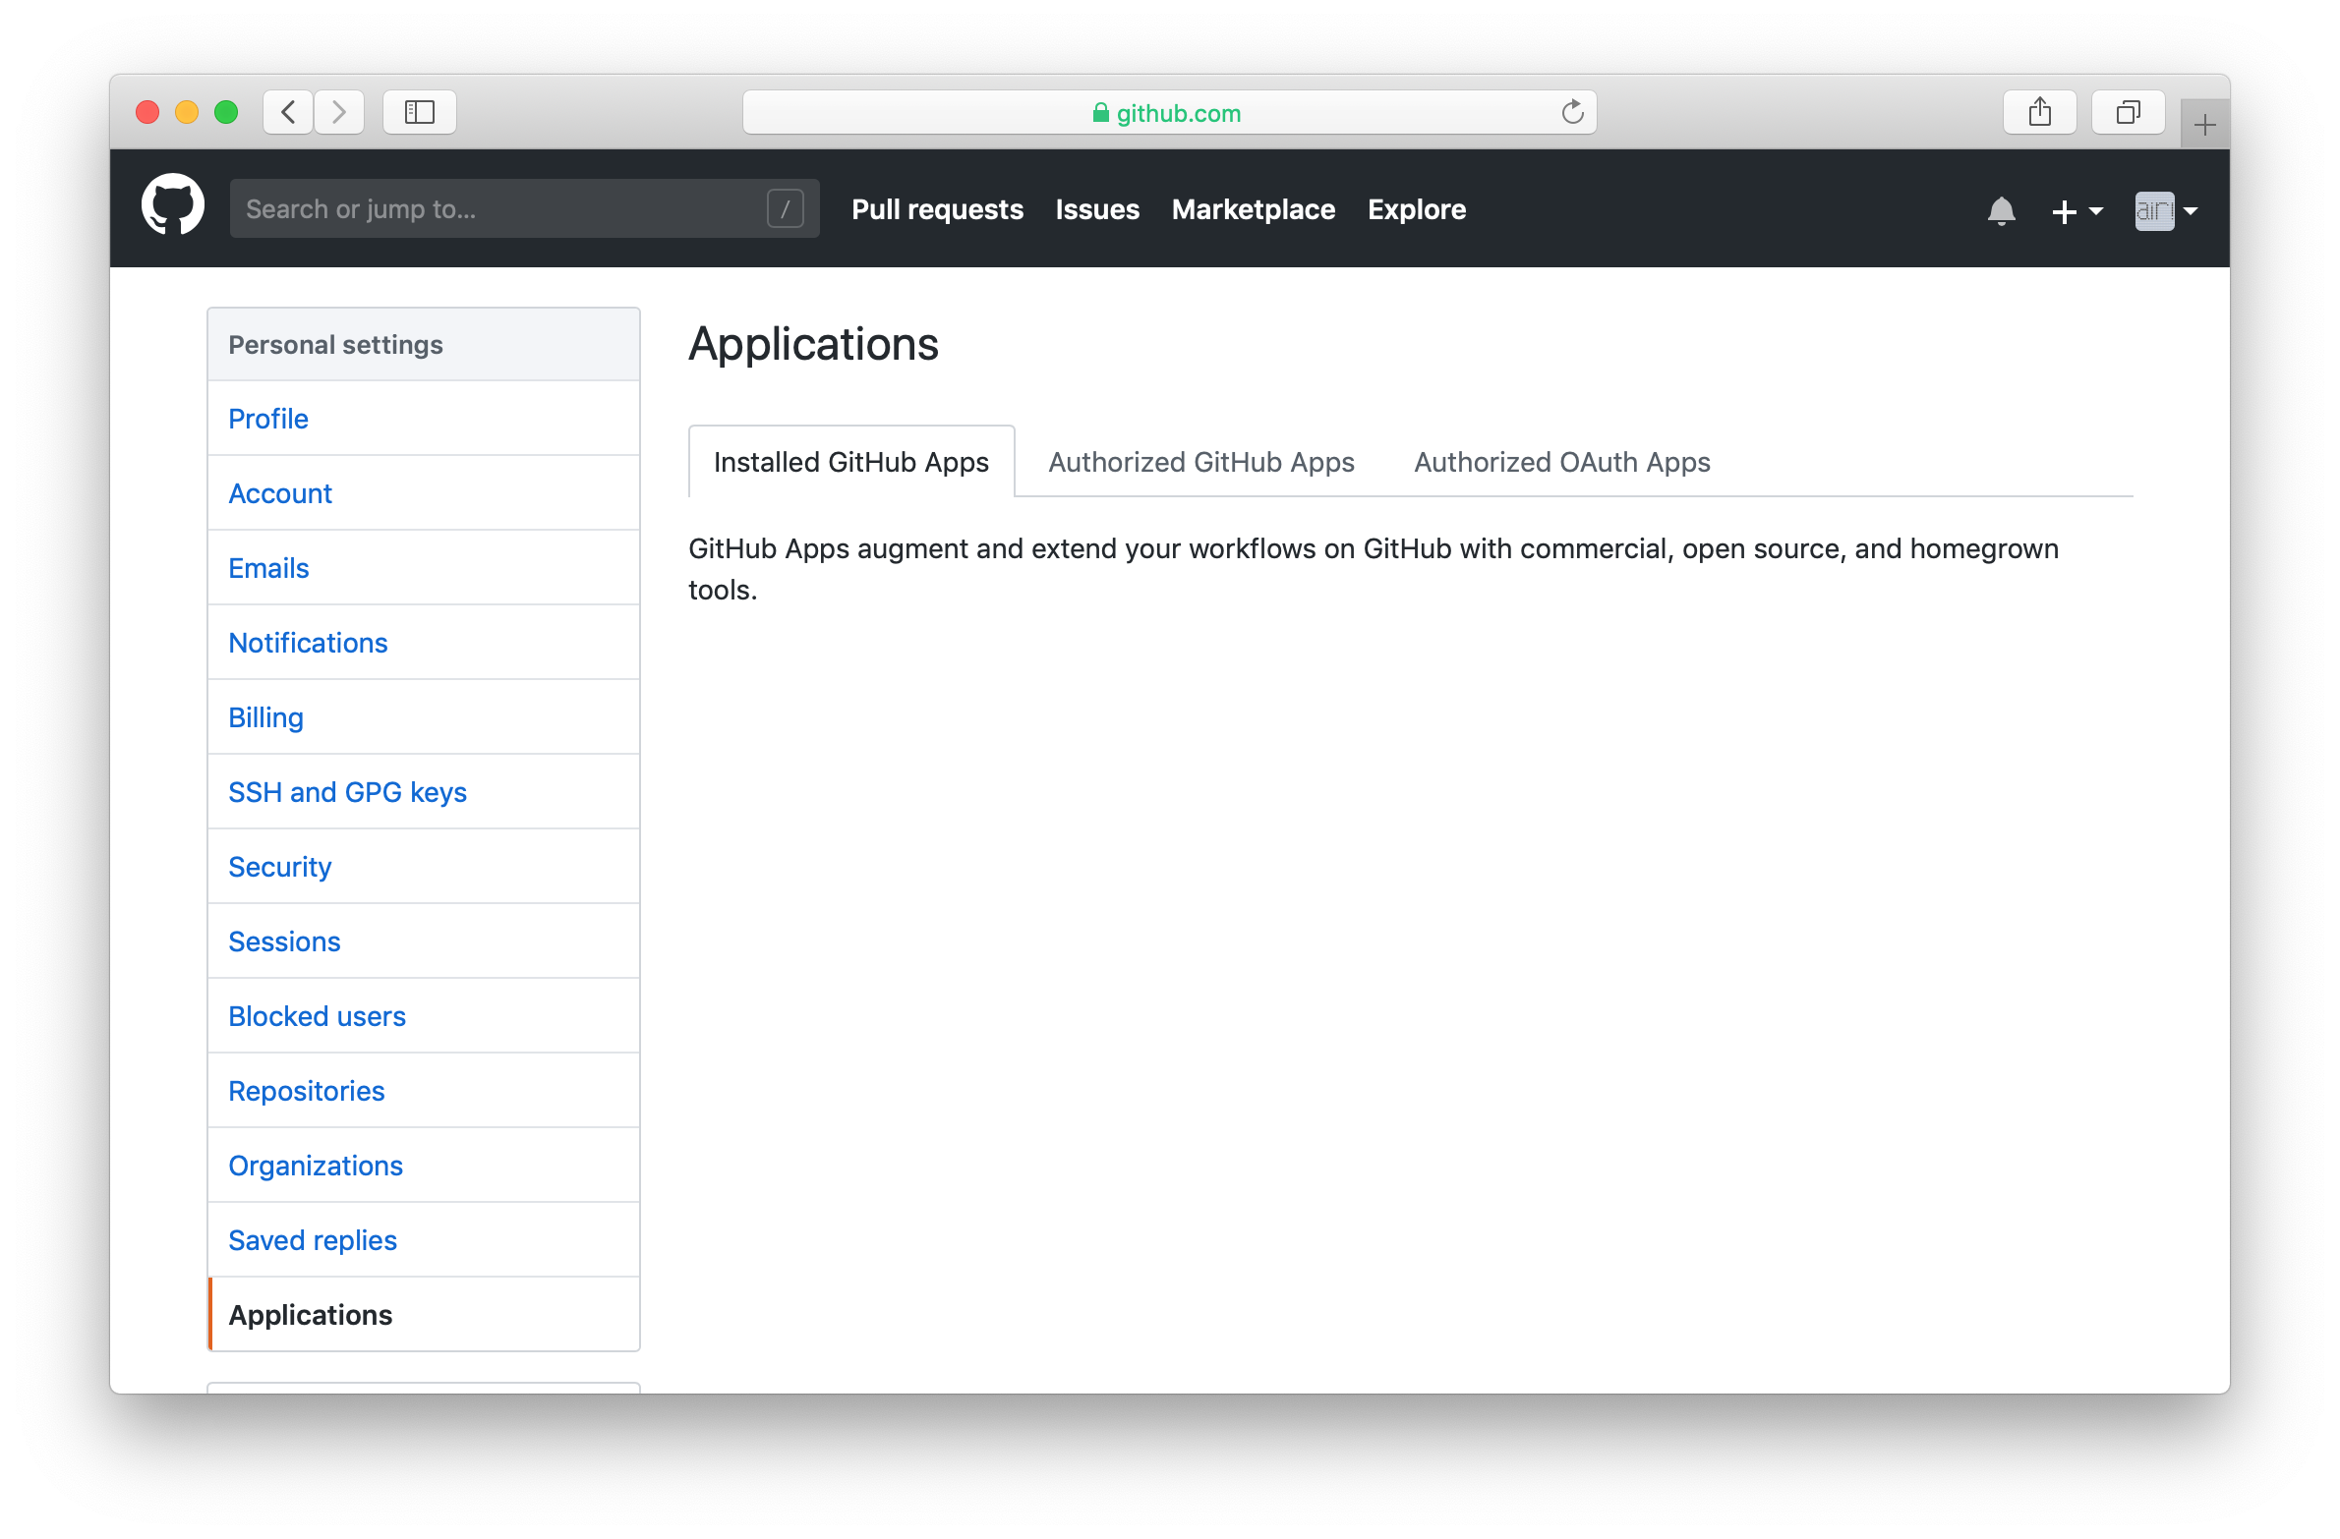Open the notifications bell

[x=2001, y=210]
